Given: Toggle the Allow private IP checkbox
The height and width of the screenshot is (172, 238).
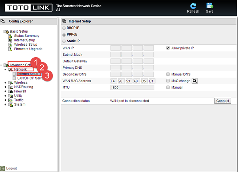Looking at the screenshot, I should tap(168, 48).
